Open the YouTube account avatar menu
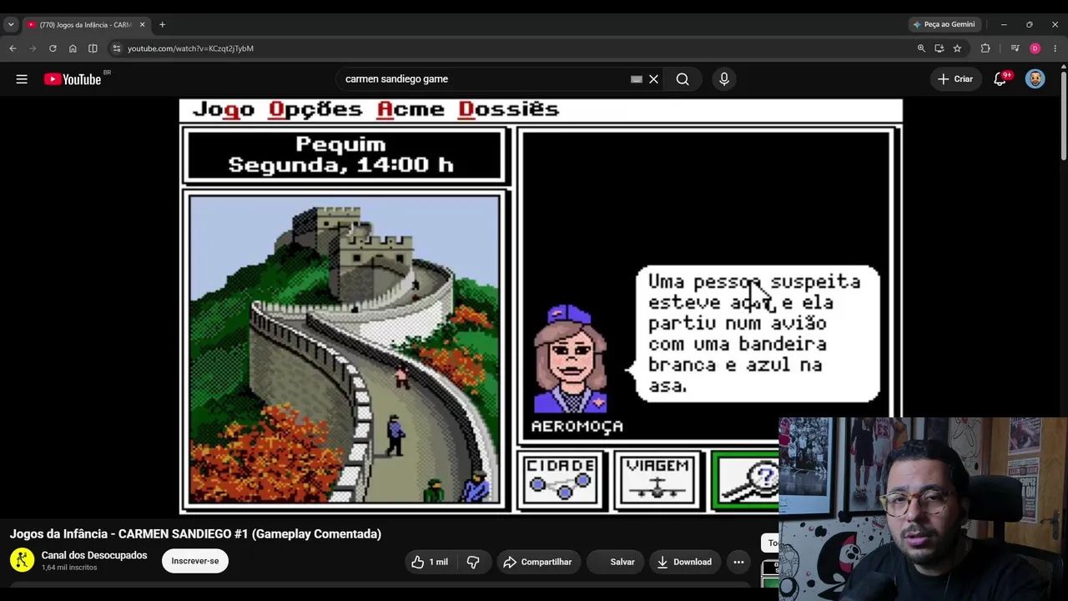Image resolution: width=1068 pixels, height=601 pixels. click(1035, 79)
